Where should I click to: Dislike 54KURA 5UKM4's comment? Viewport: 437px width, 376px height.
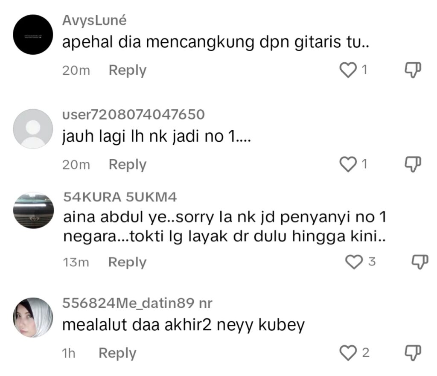[419, 260]
